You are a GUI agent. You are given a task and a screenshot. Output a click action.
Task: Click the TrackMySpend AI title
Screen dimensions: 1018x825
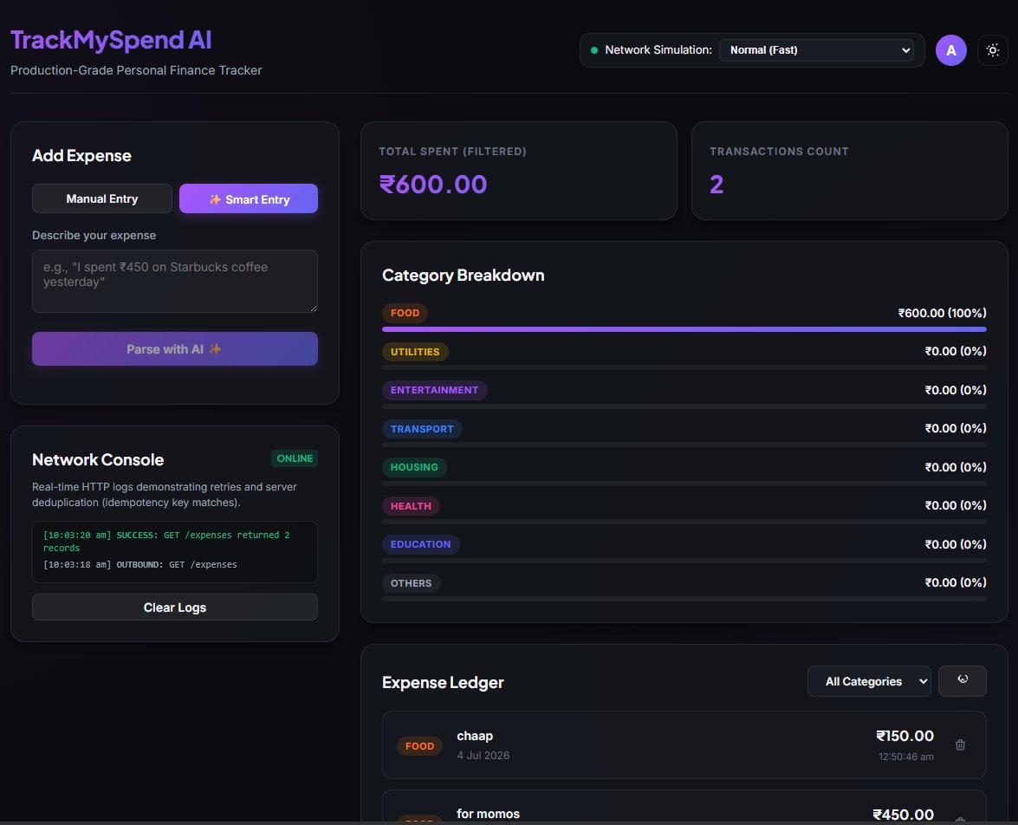click(111, 40)
